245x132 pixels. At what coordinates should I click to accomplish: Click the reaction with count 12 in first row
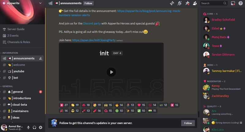[x=164, y=105]
